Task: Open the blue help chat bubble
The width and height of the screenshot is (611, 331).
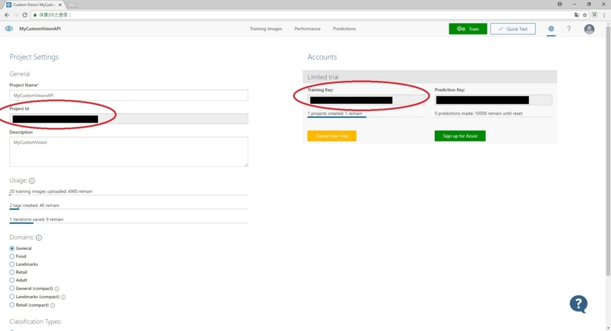Action: click(x=579, y=304)
